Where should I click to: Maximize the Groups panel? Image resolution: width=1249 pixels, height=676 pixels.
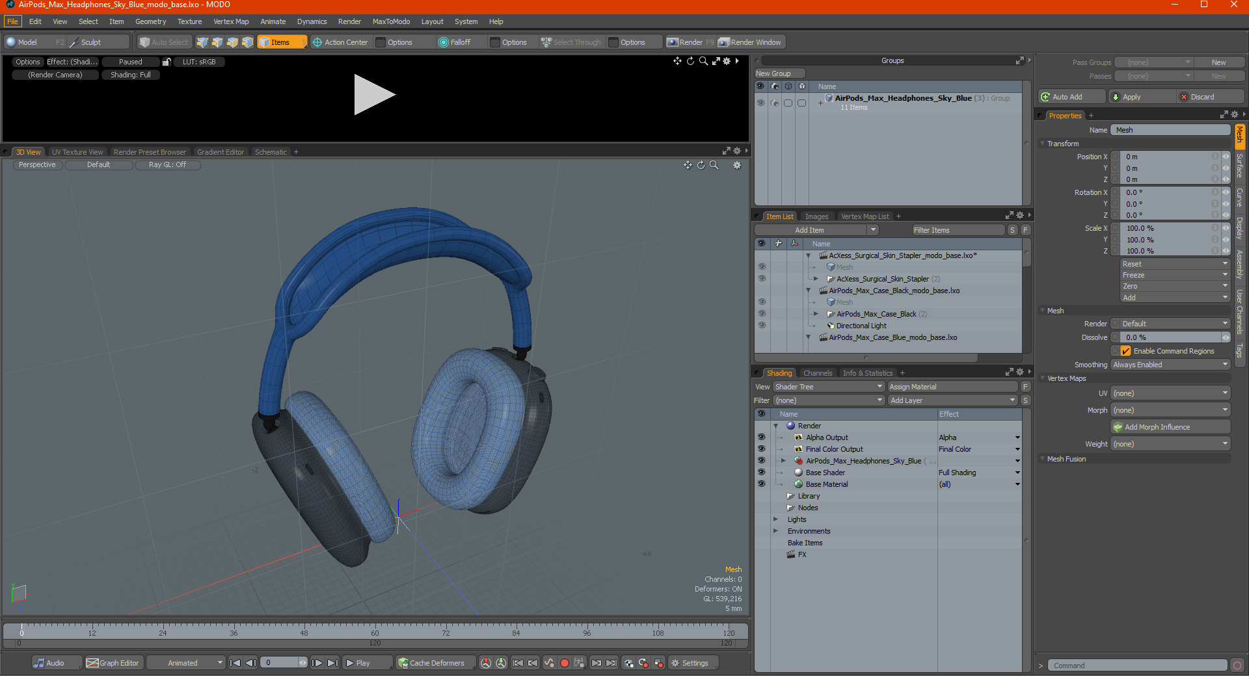1019,60
